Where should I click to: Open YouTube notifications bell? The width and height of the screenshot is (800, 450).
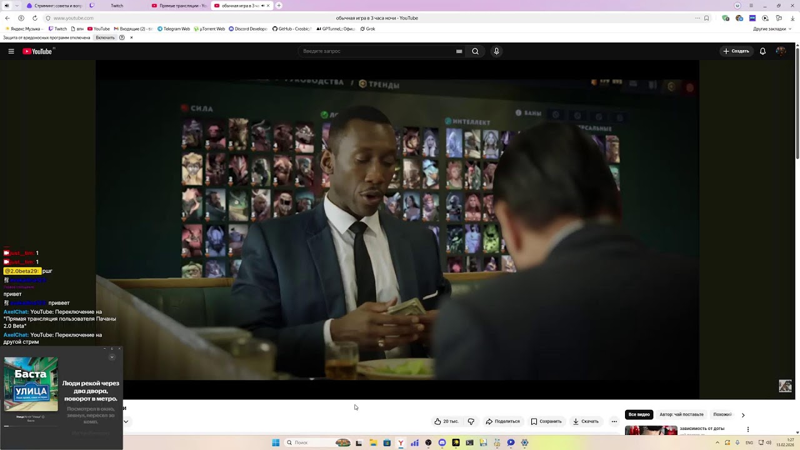762,51
